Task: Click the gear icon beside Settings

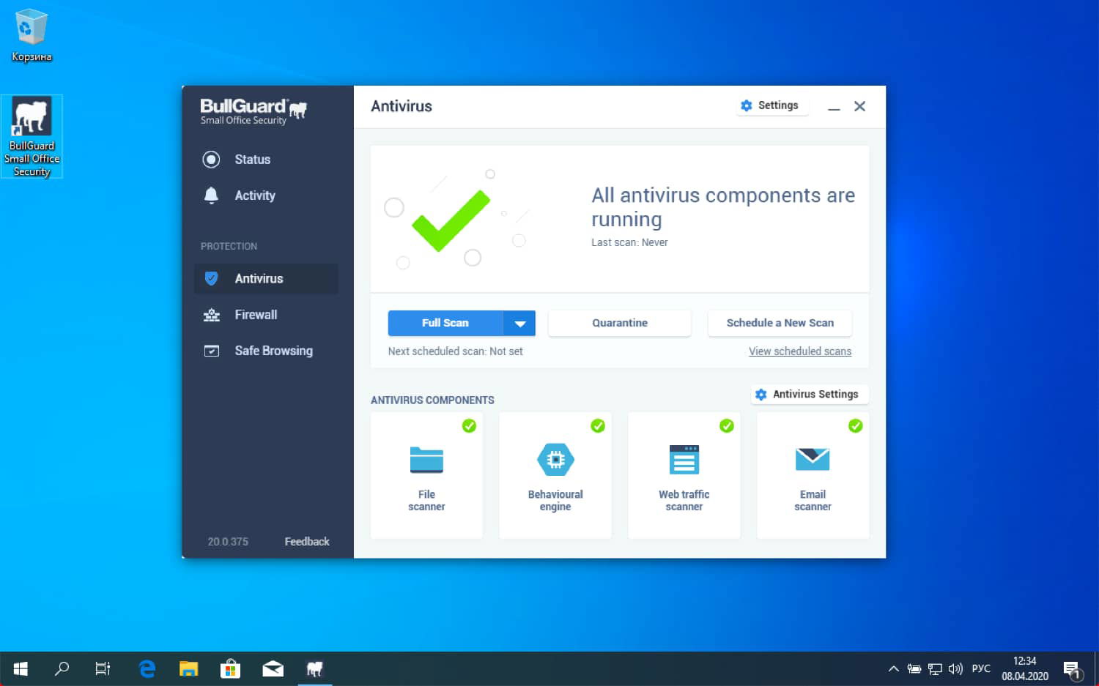Action: click(746, 105)
